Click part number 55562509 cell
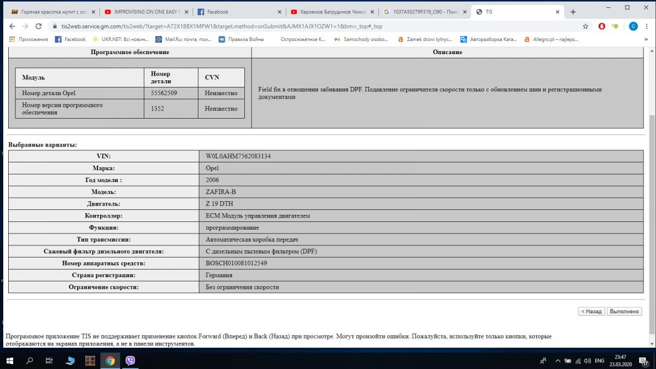Image resolution: width=656 pixels, height=369 pixels. 171,93
